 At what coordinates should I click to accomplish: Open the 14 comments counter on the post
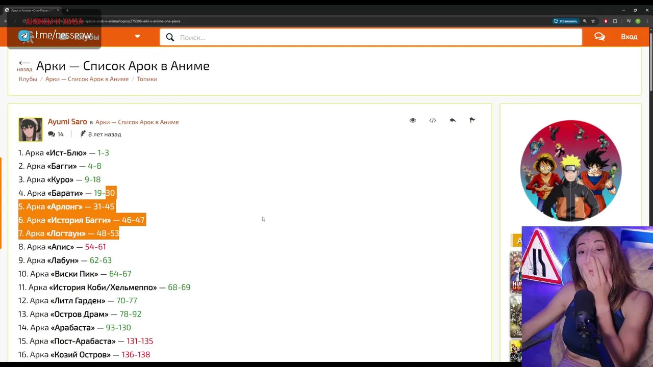(x=56, y=134)
